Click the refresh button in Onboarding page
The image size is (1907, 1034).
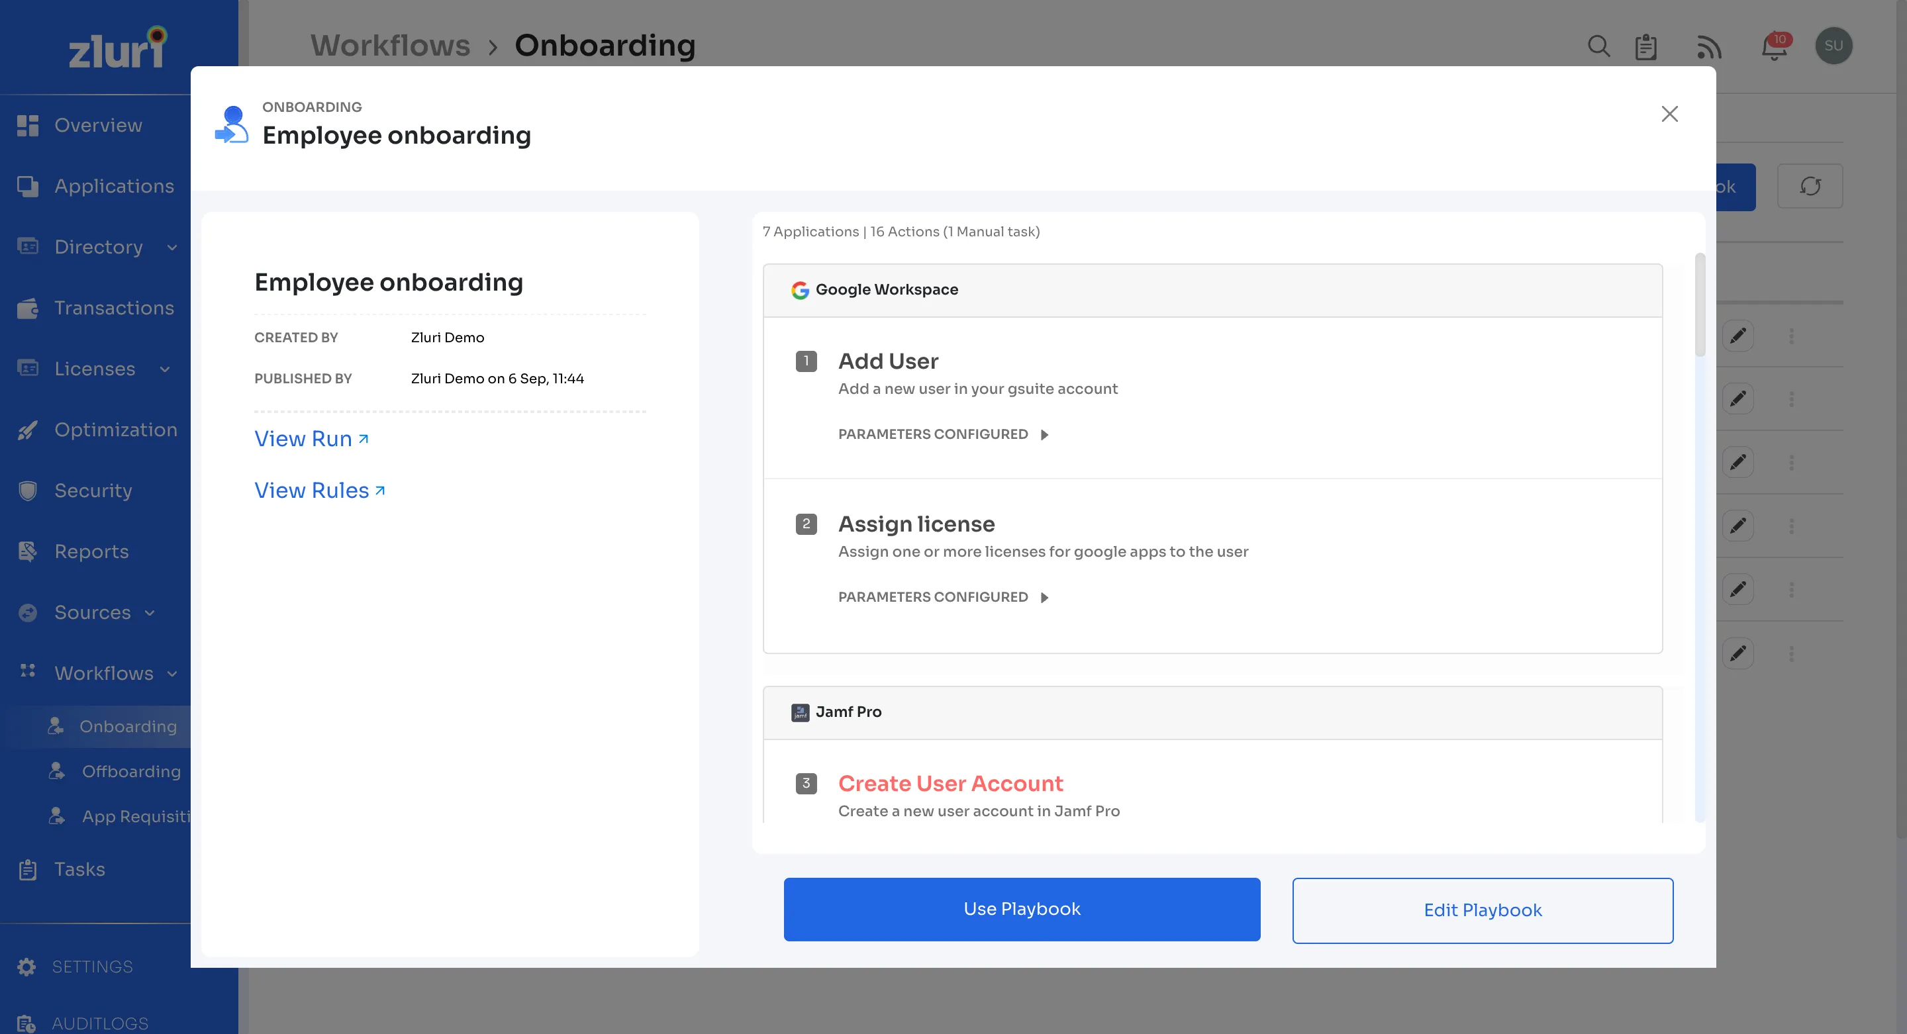(1810, 187)
